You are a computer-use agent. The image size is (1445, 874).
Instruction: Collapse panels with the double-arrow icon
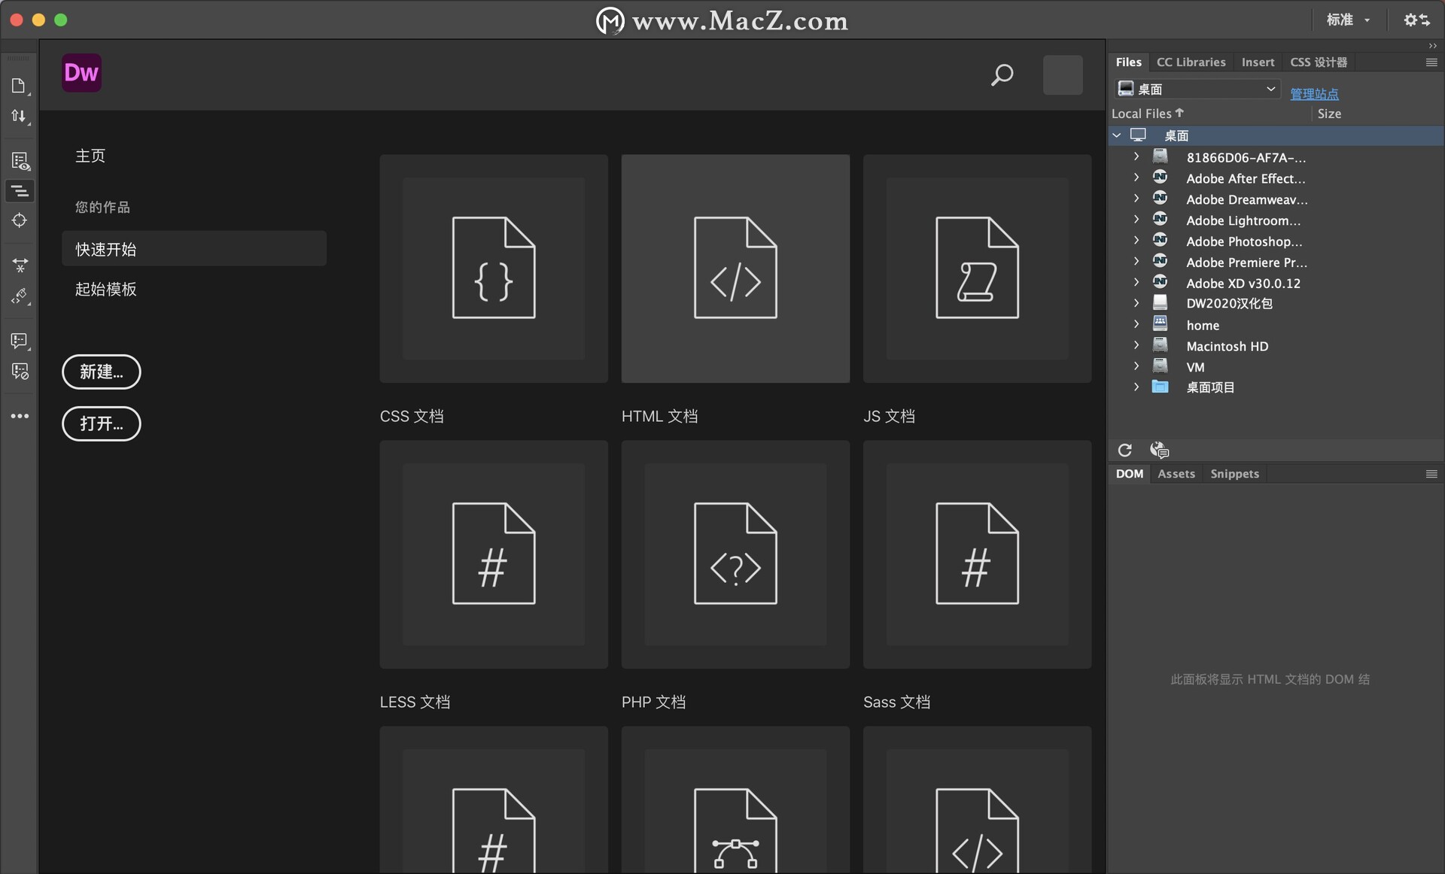pos(1433,46)
